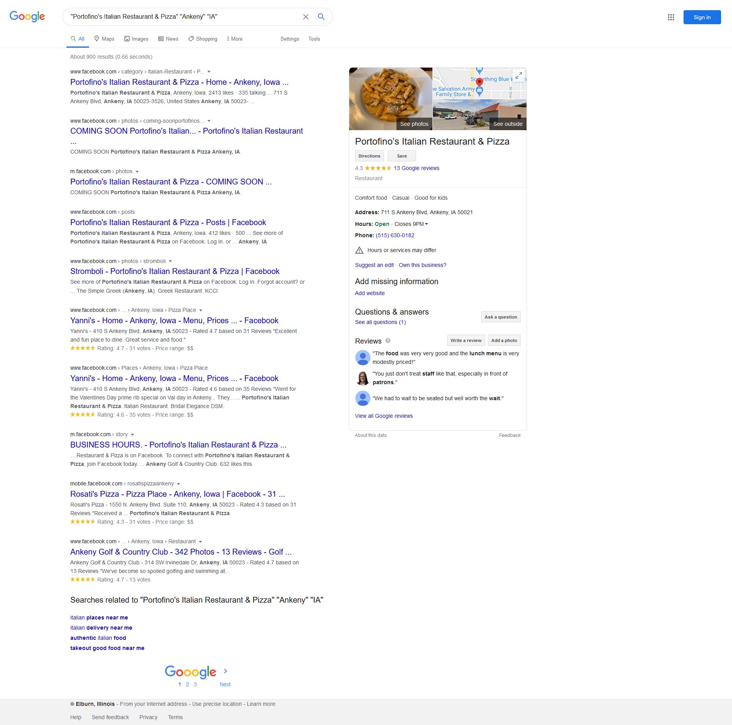Click the Next pagination link

pyautogui.click(x=225, y=684)
